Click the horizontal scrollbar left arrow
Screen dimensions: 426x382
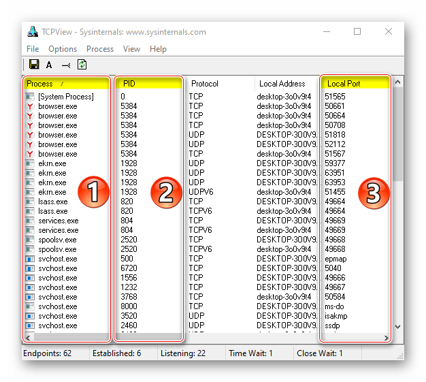[x=28, y=338]
